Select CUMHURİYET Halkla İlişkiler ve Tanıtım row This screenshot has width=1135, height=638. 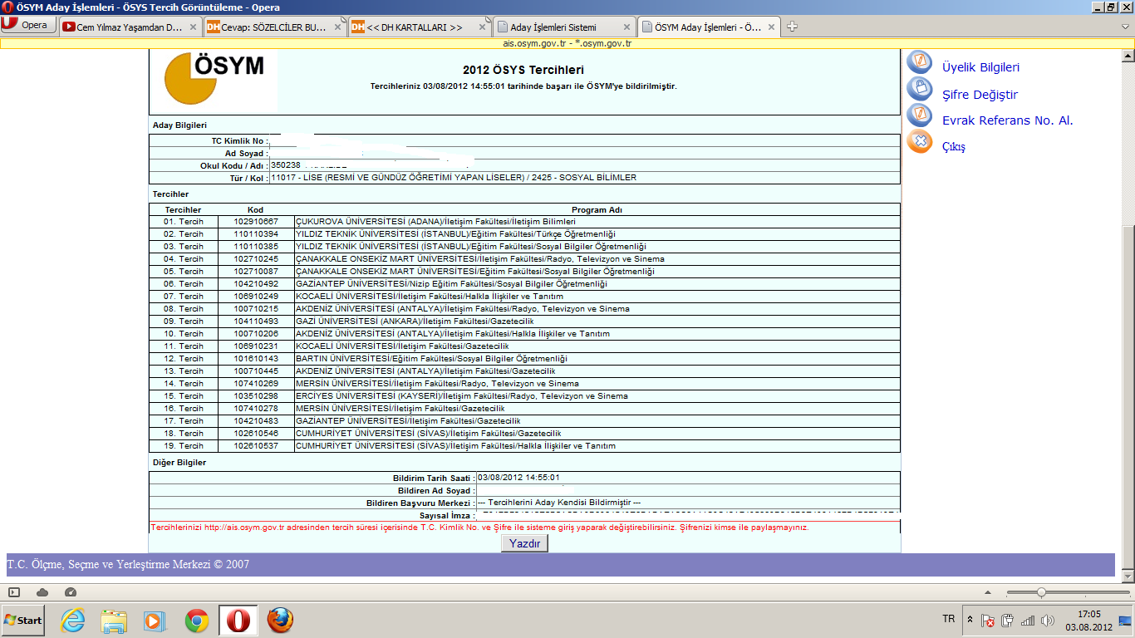(x=524, y=446)
